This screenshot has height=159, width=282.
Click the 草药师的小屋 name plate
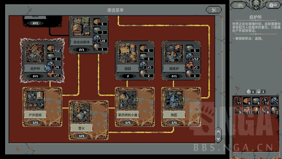[x=128, y=115]
